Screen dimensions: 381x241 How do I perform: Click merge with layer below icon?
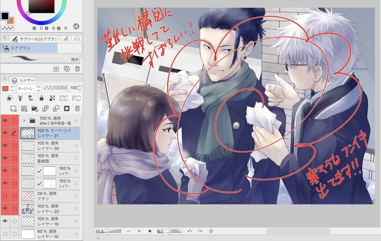click(56, 109)
